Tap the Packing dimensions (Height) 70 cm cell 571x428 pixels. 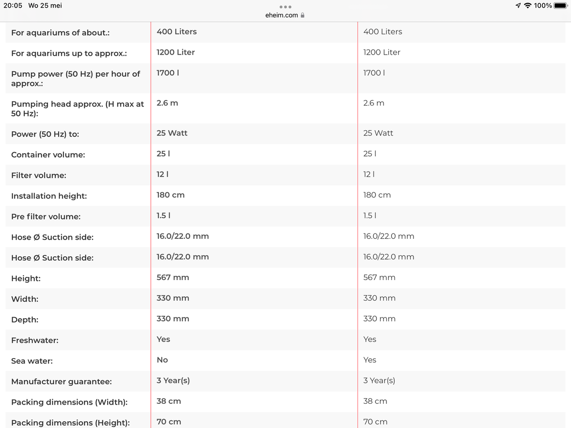tap(168, 421)
